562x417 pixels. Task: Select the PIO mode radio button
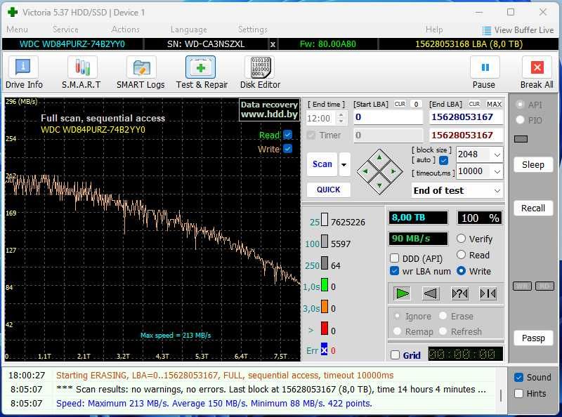click(x=520, y=120)
